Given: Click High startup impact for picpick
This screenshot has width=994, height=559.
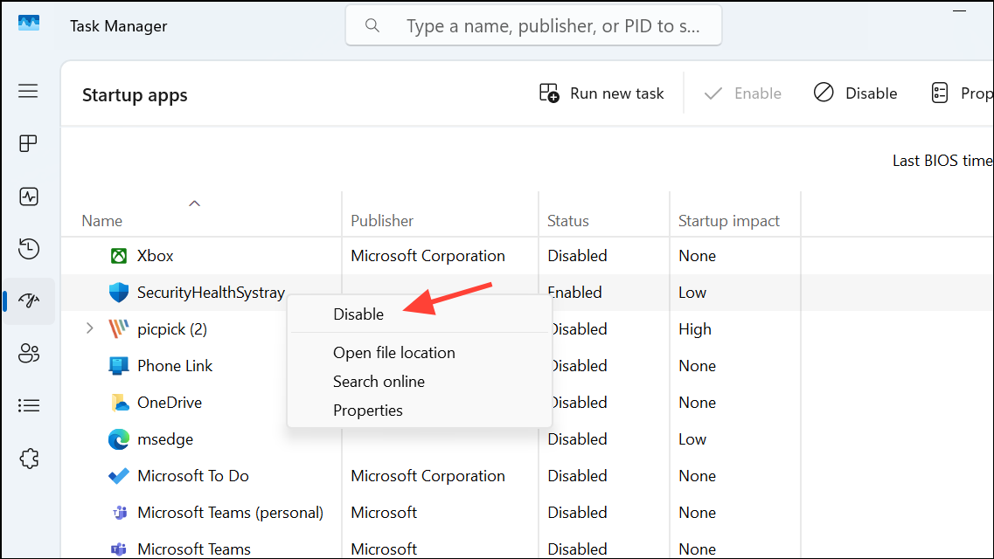Looking at the screenshot, I should tap(695, 329).
